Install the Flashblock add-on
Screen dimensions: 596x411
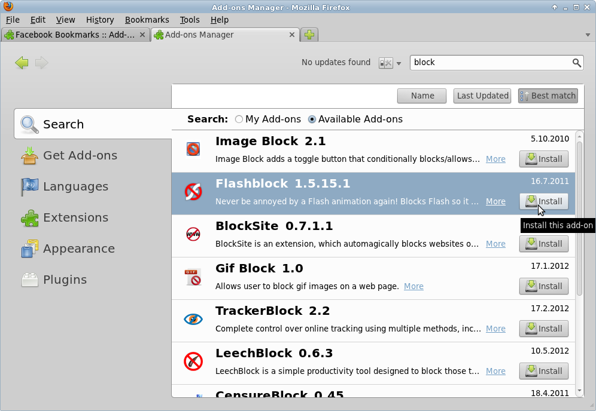point(544,201)
